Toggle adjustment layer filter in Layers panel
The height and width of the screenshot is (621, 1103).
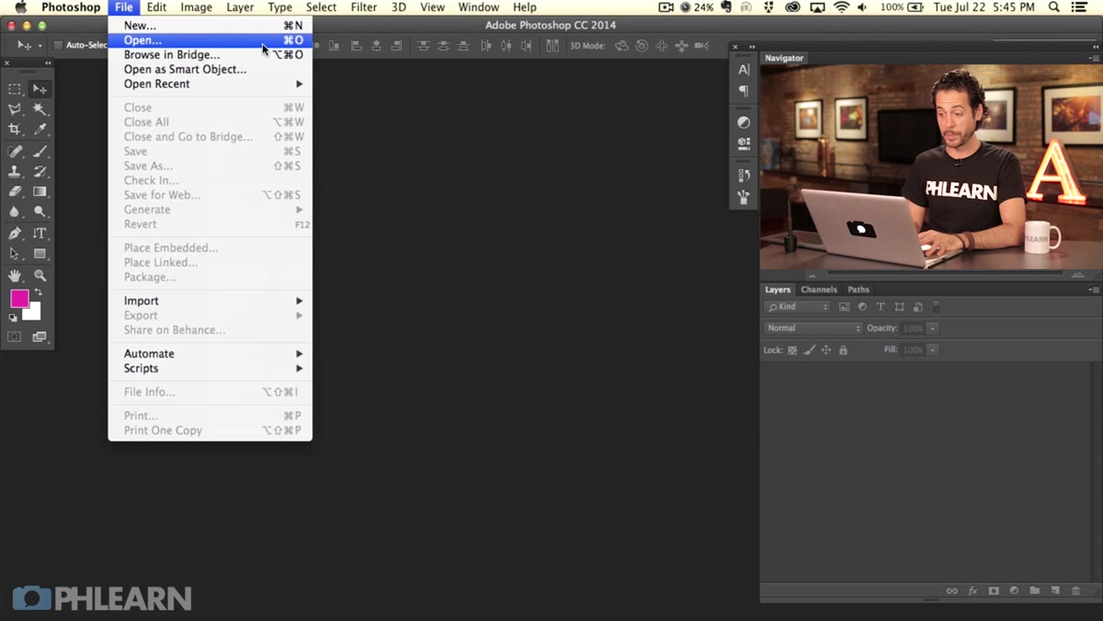coord(862,307)
